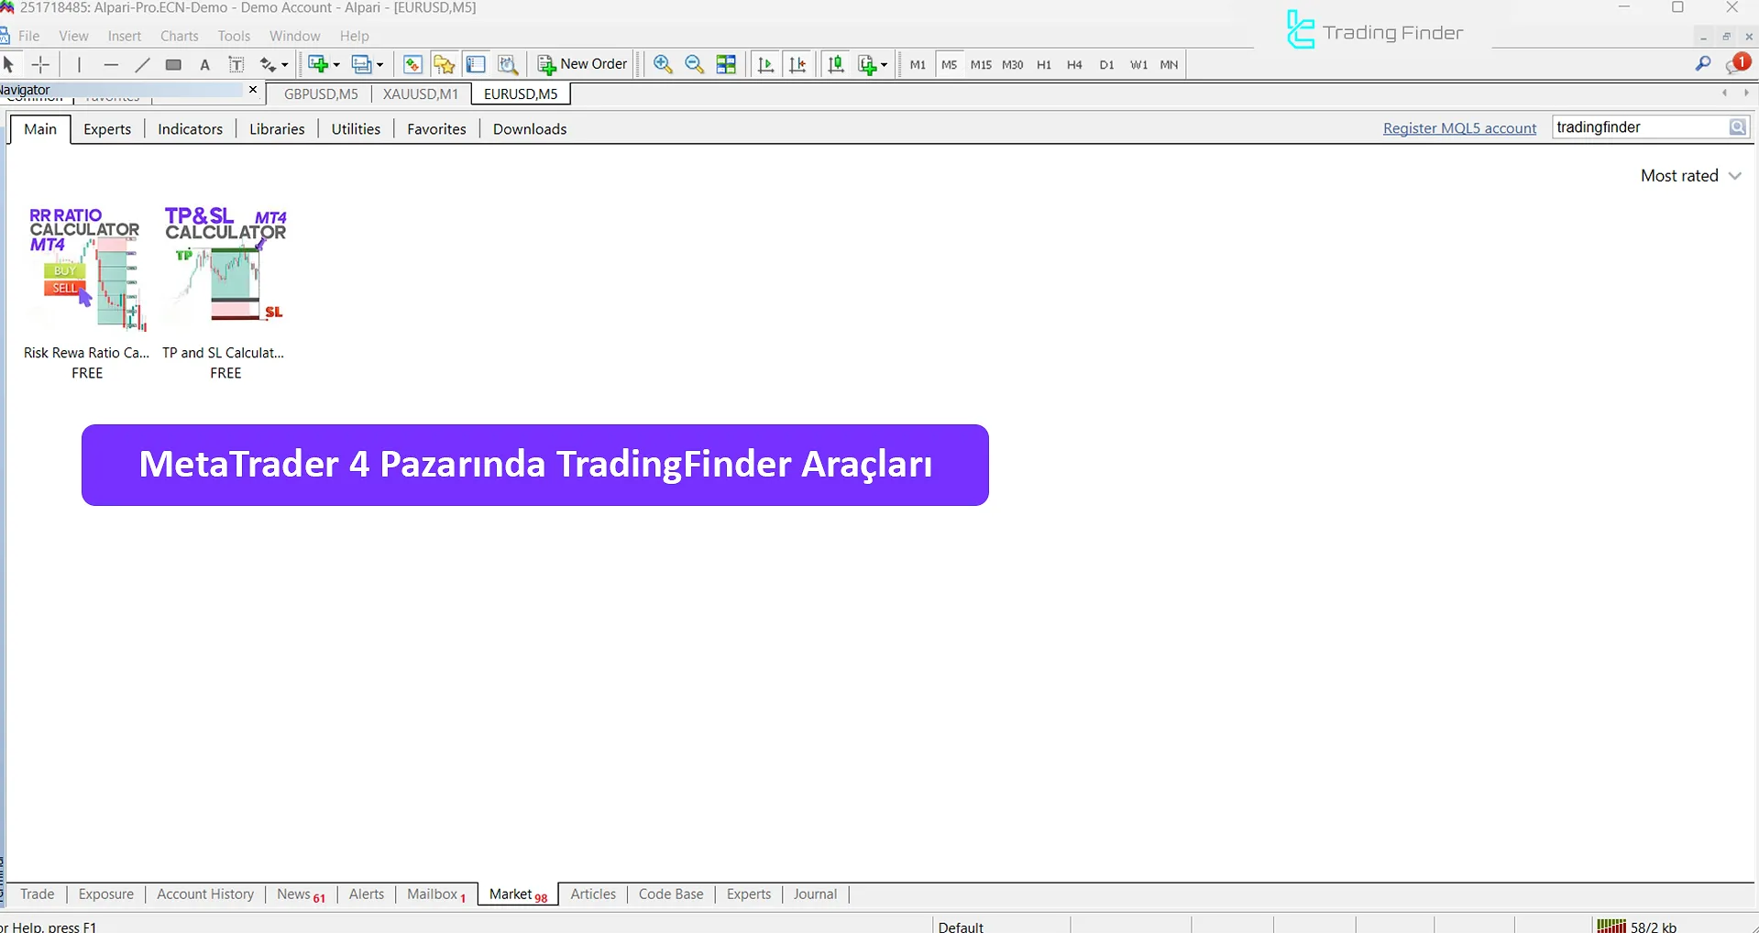This screenshot has height=933, width=1759.
Task: Choose the trendline drawing tool
Action: coord(142,64)
